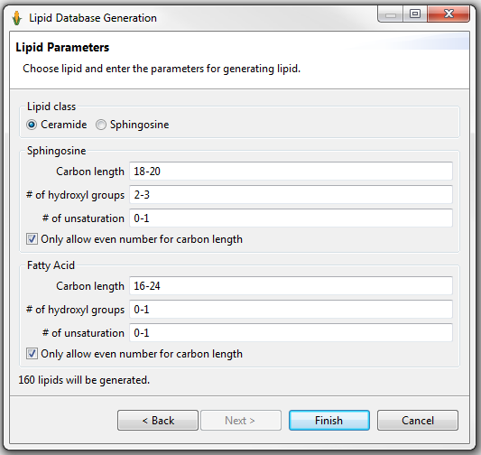This screenshot has height=455, width=481.
Task: Click the Sphingosine unsaturation input field
Action: [291, 218]
